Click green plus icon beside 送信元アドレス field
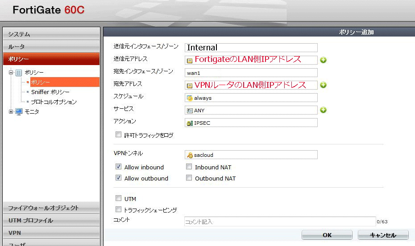Screen dimensions: 415x246 coord(323,60)
